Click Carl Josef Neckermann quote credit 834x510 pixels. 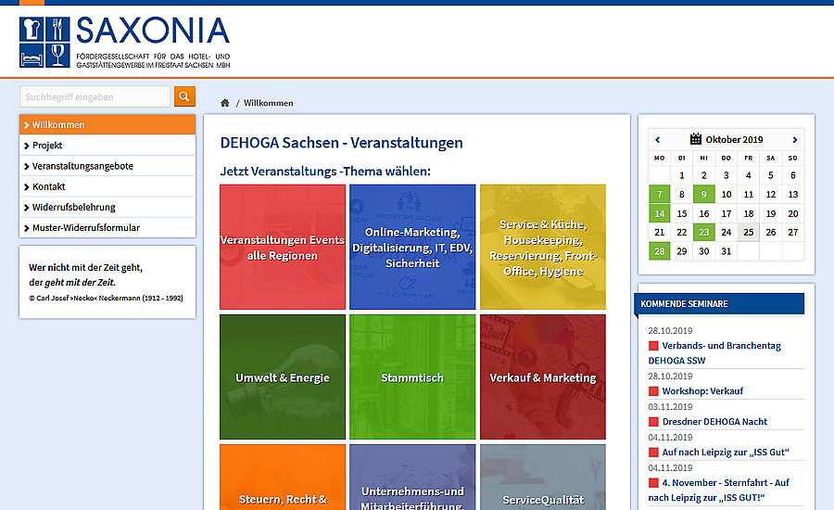tap(106, 299)
